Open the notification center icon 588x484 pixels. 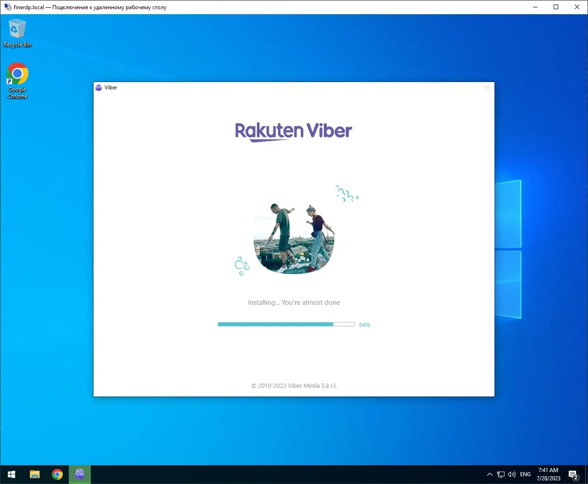[573, 474]
